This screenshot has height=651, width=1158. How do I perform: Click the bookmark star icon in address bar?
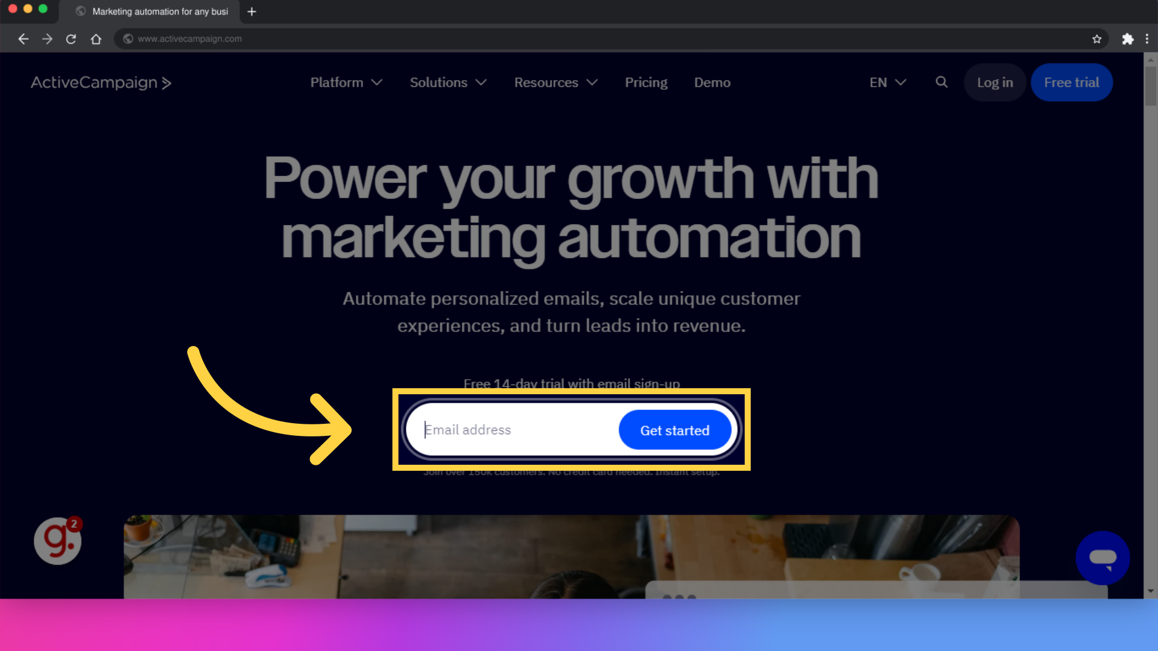click(x=1096, y=39)
